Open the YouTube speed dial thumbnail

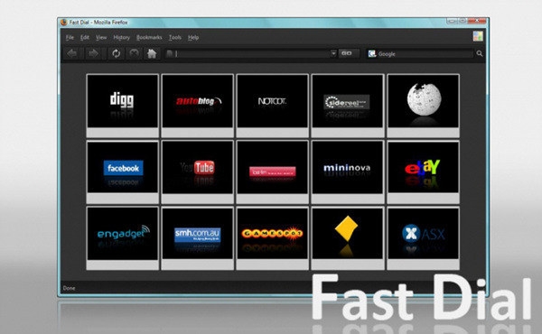pyautogui.click(x=197, y=172)
